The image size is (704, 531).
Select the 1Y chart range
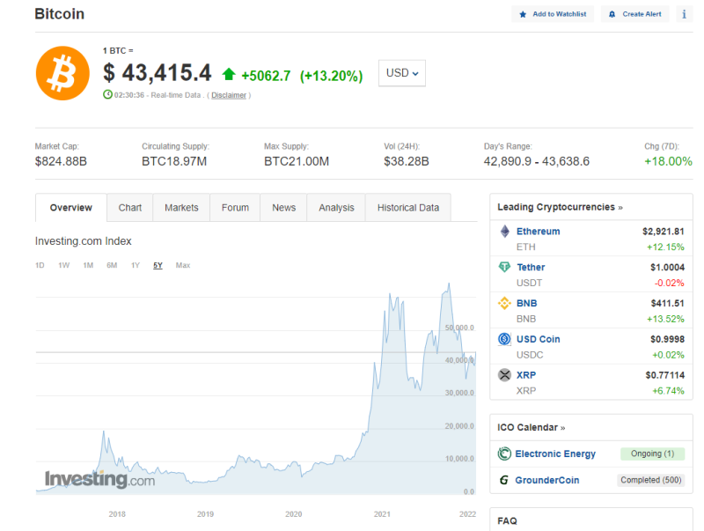[136, 266]
